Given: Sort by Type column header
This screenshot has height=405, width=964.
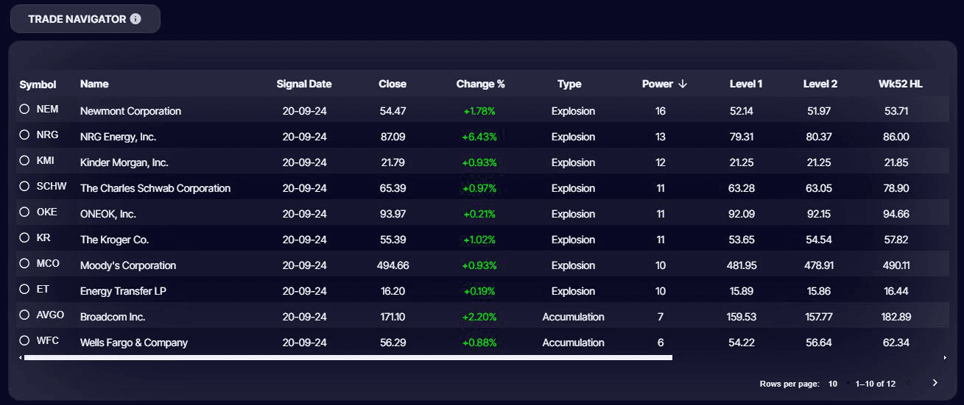Looking at the screenshot, I should [x=569, y=84].
